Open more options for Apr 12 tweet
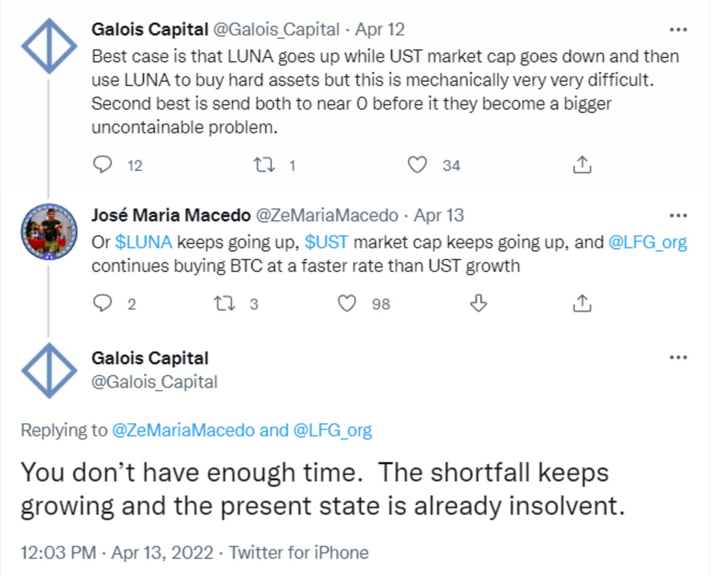The width and height of the screenshot is (722, 576). (x=678, y=30)
